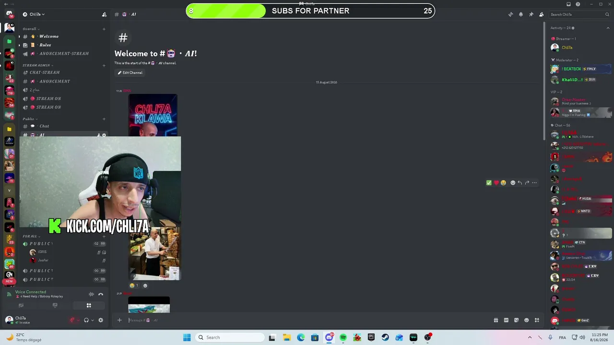This screenshot has height=345, width=614.
Task: Show hidden system tray icons chevron
Action: coord(530,337)
